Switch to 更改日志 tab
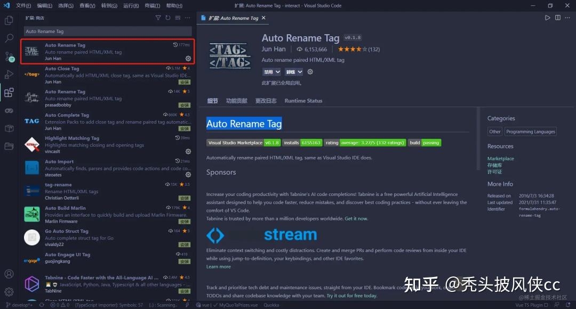 tap(266, 101)
